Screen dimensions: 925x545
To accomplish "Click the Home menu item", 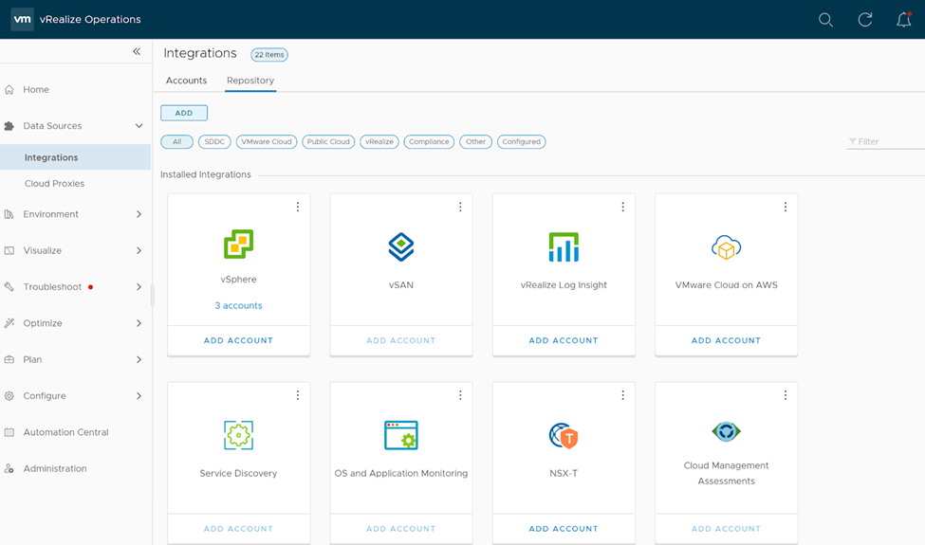I will (x=36, y=89).
